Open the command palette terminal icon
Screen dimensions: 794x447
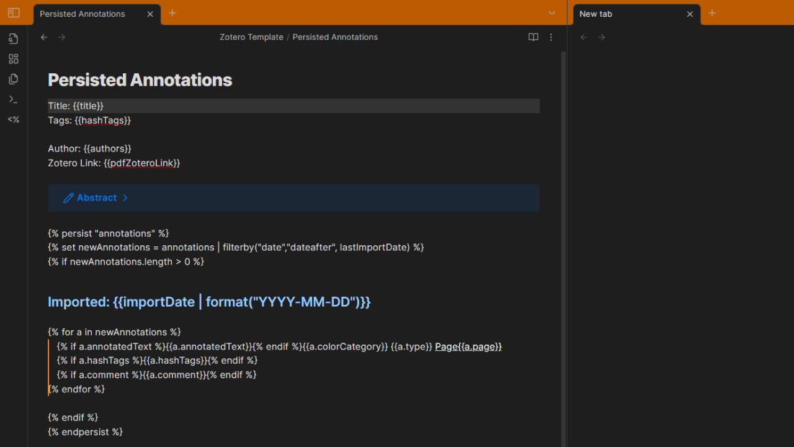click(x=14, y=99)
